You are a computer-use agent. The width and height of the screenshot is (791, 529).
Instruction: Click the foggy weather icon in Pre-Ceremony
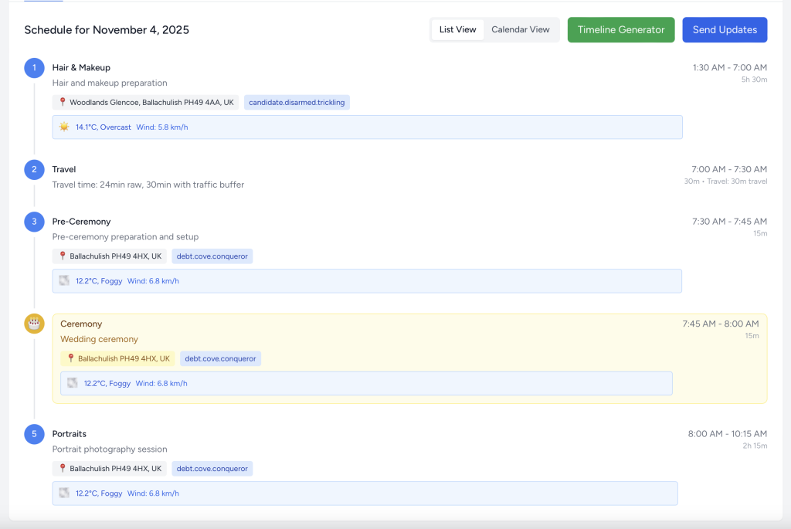click(64, 281)
